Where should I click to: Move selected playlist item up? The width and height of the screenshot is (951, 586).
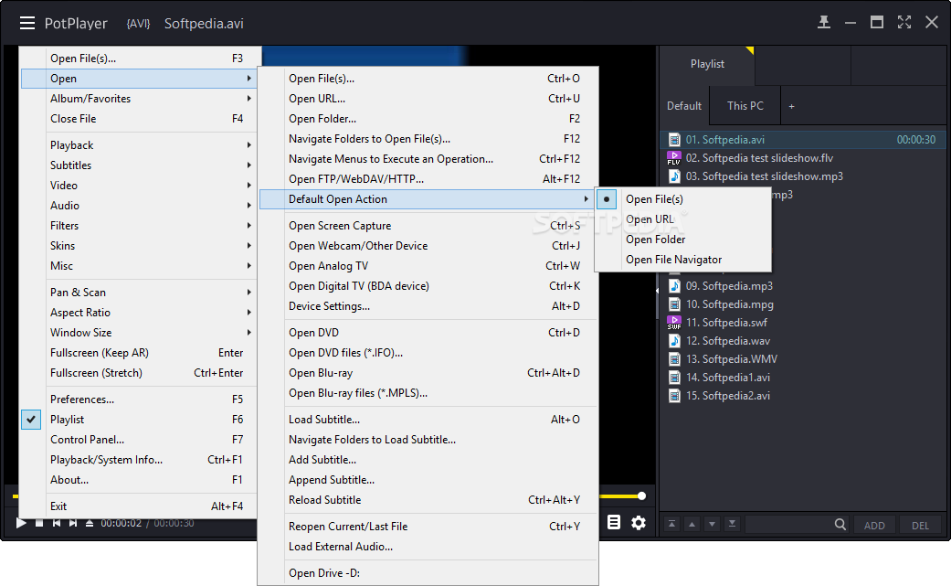coord(692,524)
